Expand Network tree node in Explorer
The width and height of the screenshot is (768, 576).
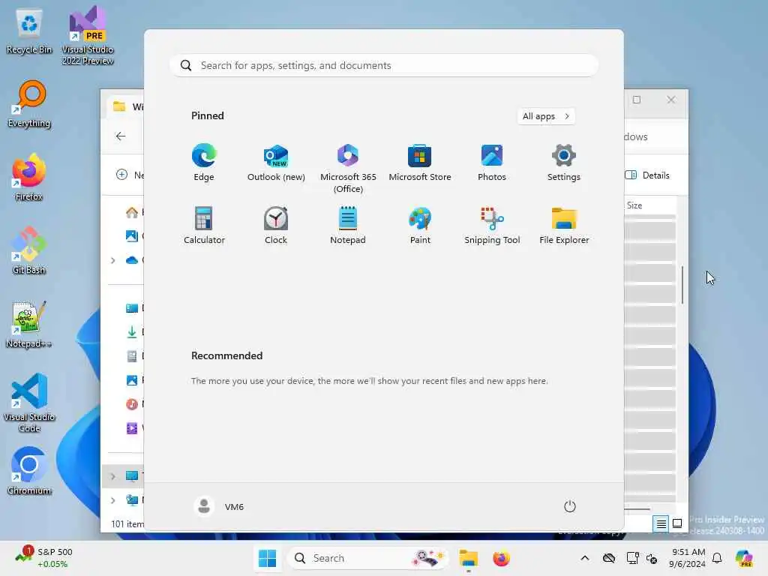point(112,500)
